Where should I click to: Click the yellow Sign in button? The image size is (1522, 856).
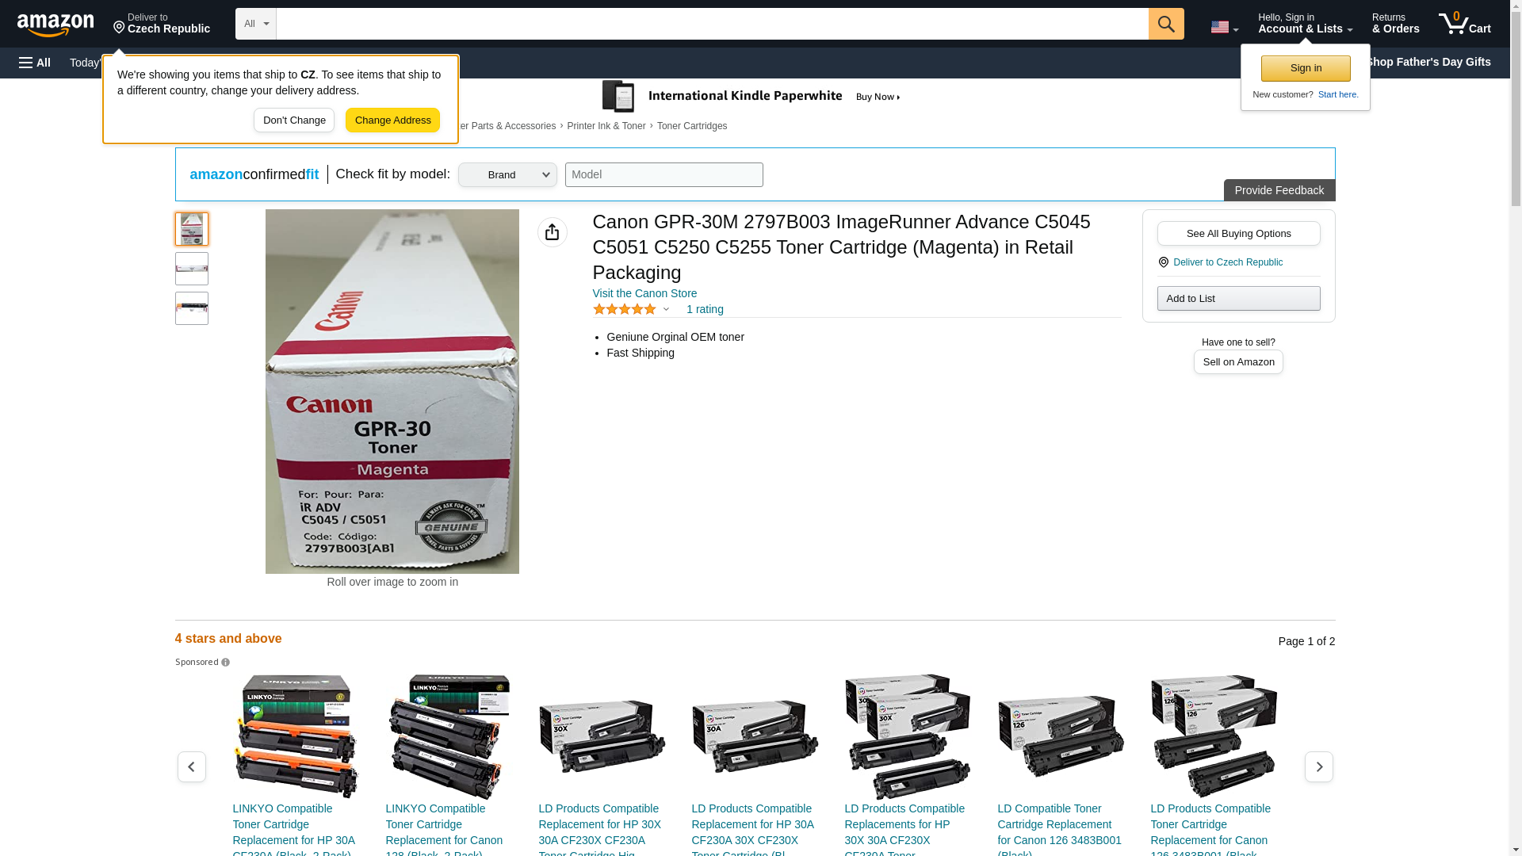(1305, 68)
